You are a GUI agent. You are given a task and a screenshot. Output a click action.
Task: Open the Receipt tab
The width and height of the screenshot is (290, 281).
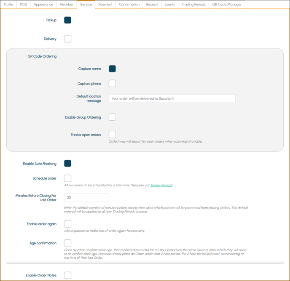tap(152, 5)
